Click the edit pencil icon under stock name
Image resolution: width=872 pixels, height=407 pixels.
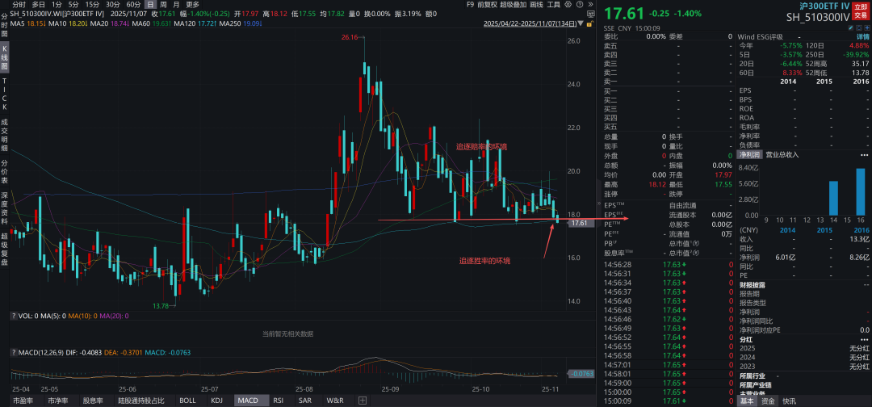pyautogui.click(x=851, y=27)
